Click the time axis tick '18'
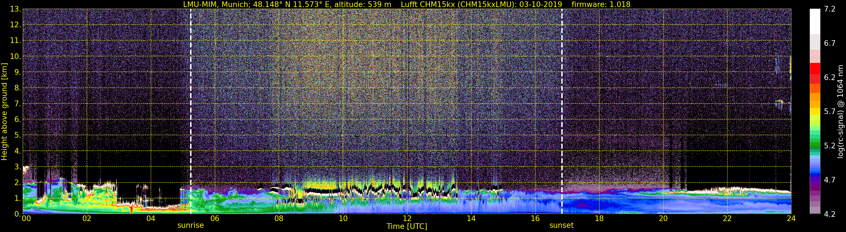This screenshot has height=232, width=846. 599,219
